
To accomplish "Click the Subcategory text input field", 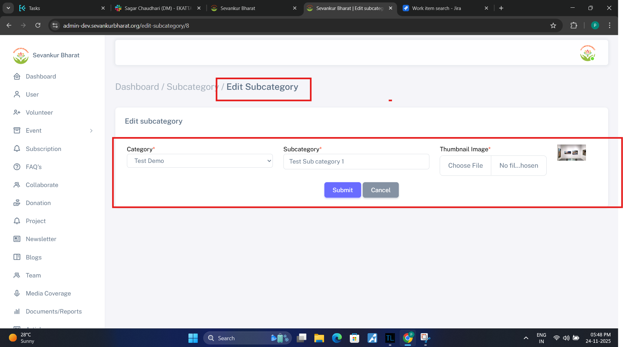I will pos(356,162).
